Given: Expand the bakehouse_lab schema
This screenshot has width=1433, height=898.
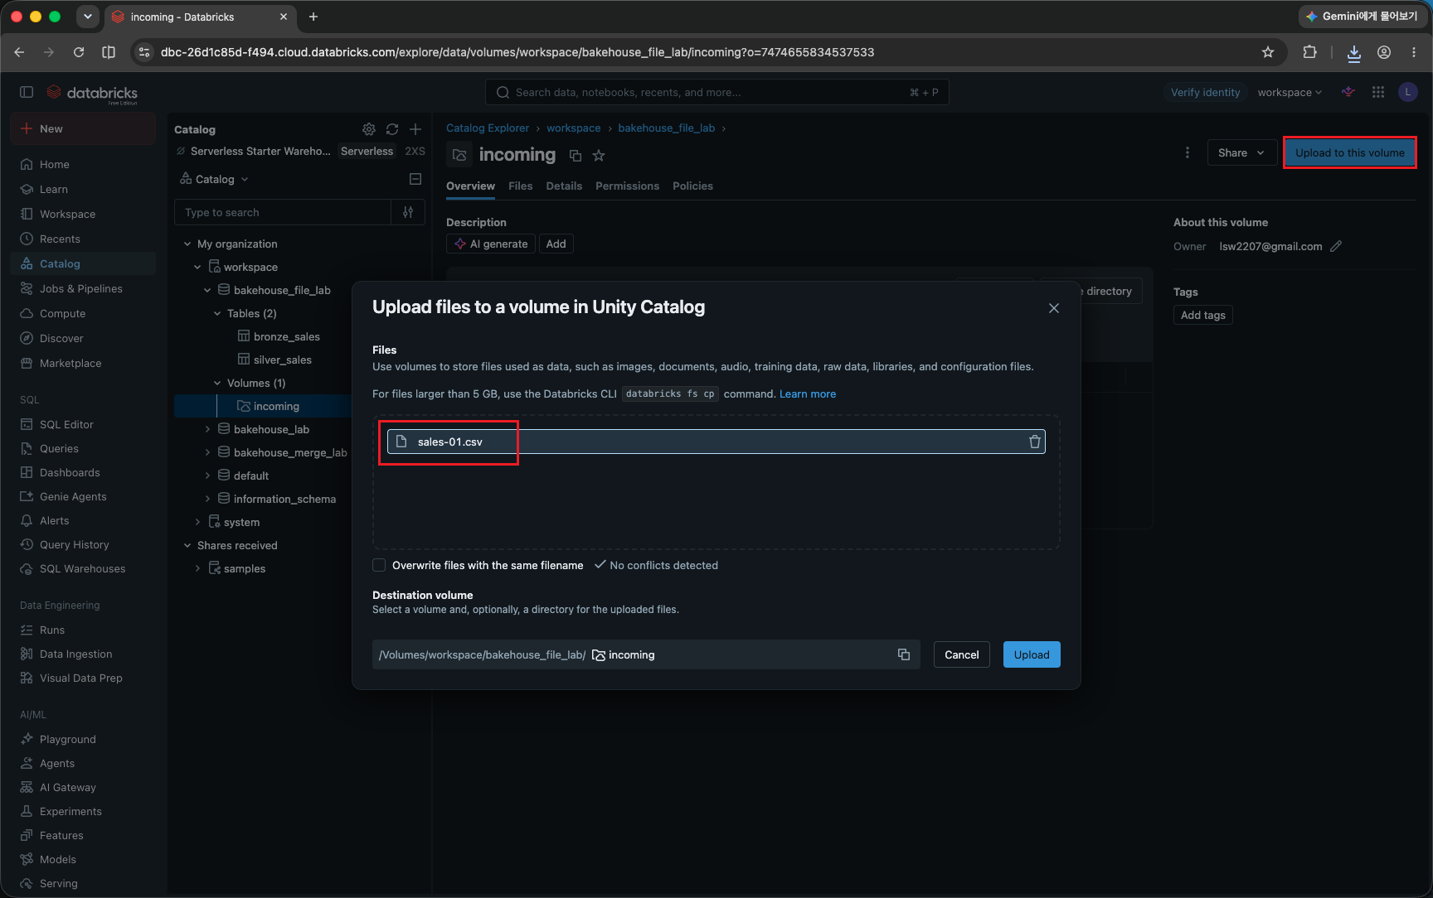Looking at the screenshot, I should [207, 429].
